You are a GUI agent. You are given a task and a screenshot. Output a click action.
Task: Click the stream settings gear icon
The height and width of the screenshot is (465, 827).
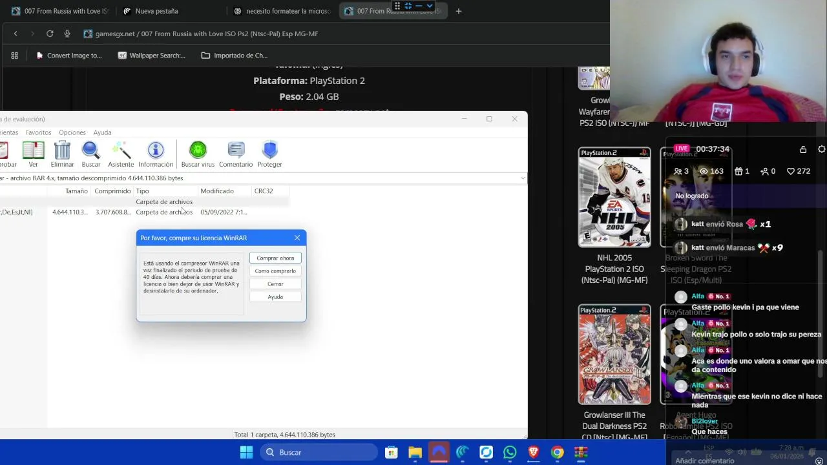tap(822, 149)
